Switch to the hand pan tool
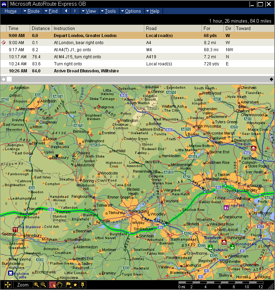Viewport: 275px width, 290px height. point(59,285)
